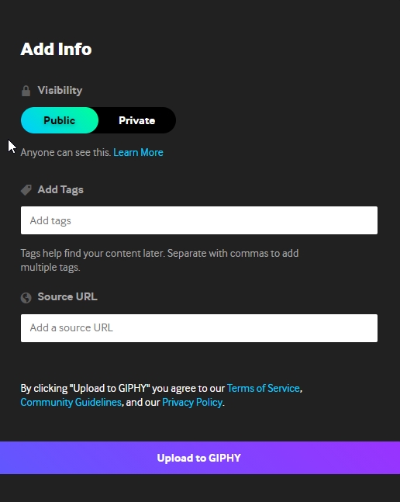Screen dimensions: 400x502
Task: Set visibility to Public
Action: click(60, 120)
